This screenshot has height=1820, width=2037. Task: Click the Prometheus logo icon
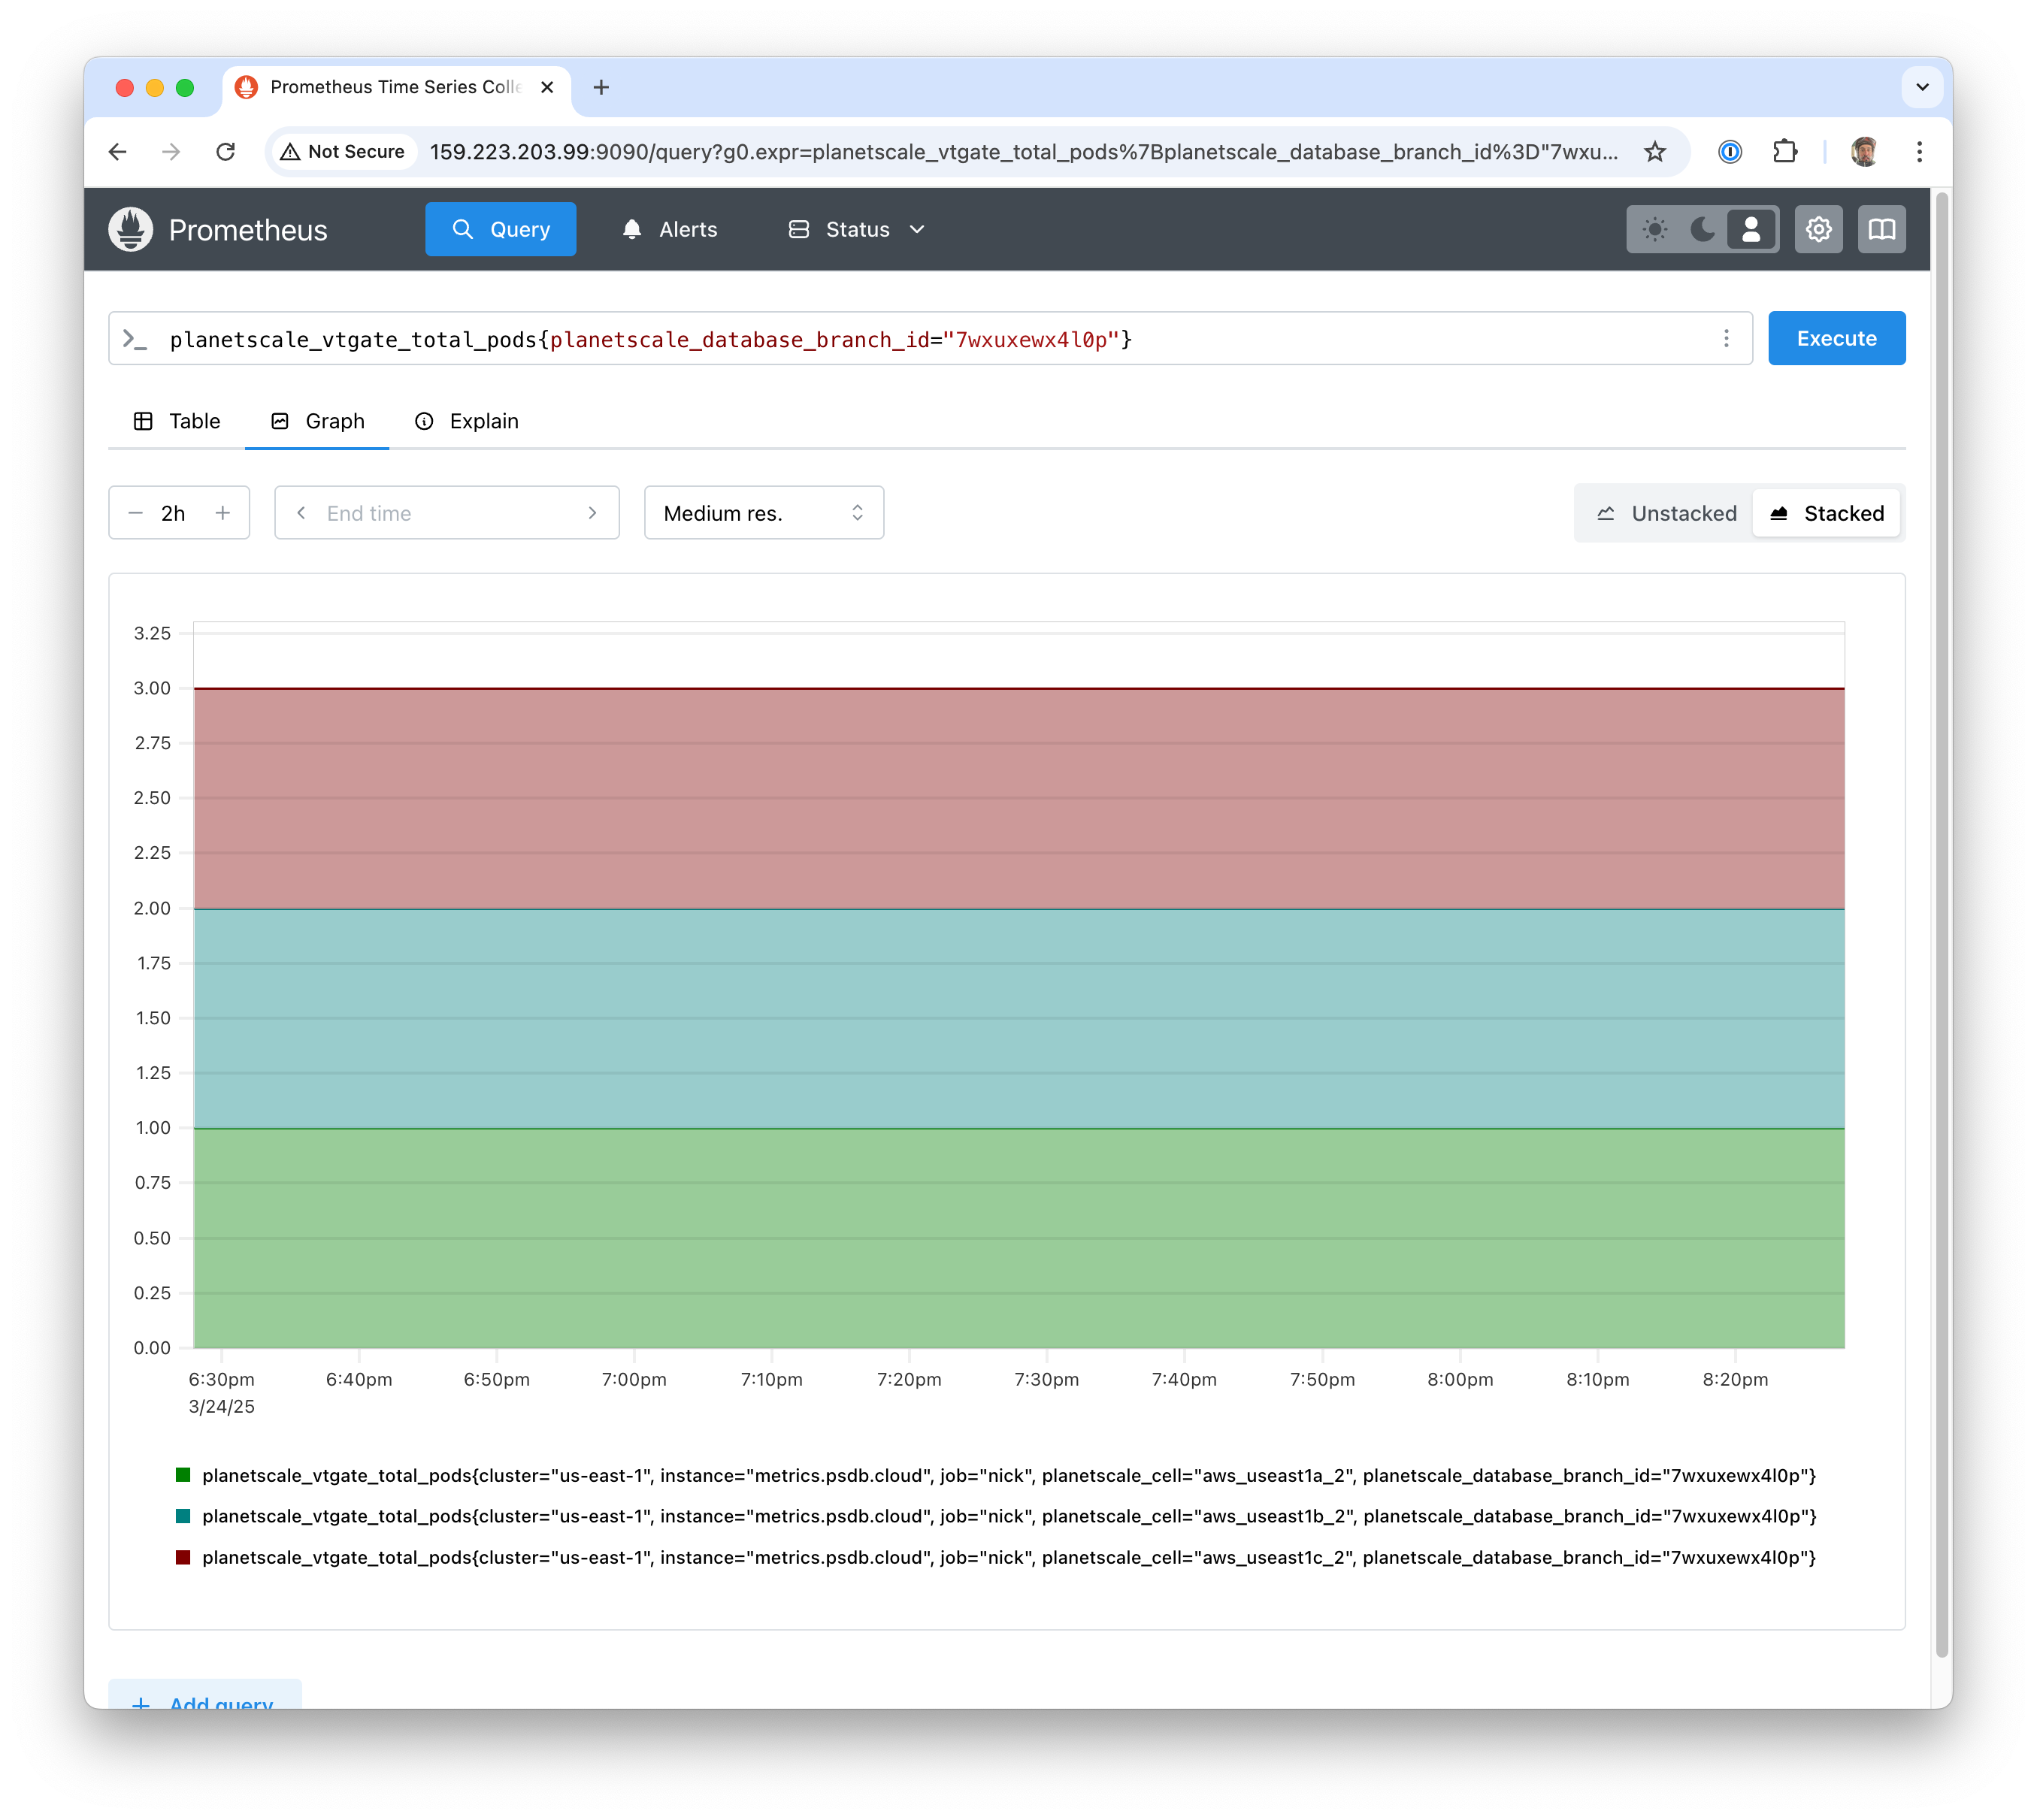[x=131, y=229]
